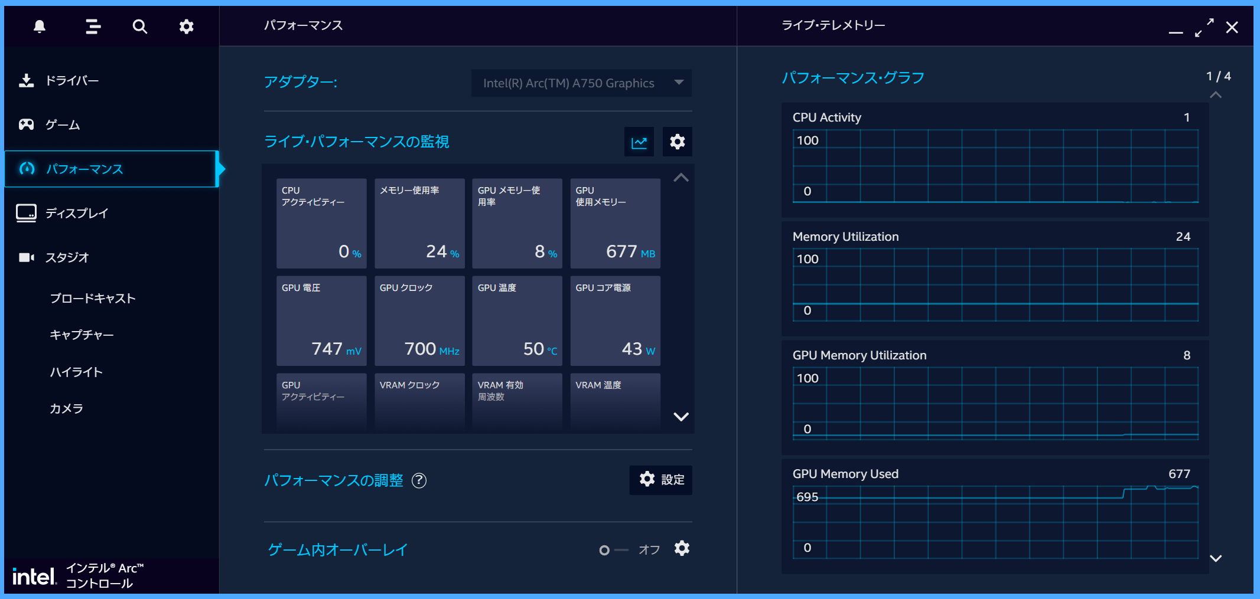The height and width of the screenshot is (599, 1260).
Task: Click the help question mark beside パフォーマンスの調整
Action: (x=419, y=480)
